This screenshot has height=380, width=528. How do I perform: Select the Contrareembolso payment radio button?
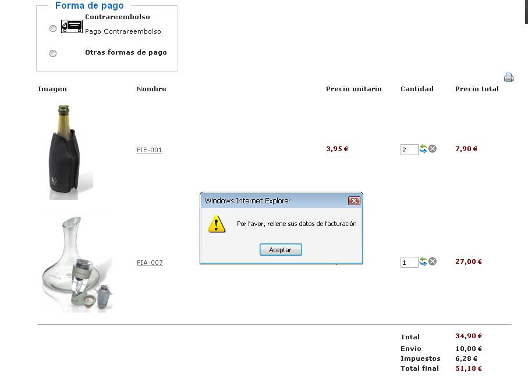pos(53,28)
